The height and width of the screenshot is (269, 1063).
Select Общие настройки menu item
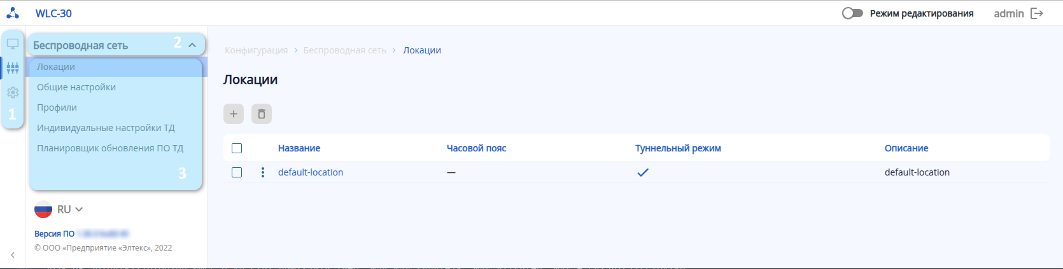tap(76, 87)
